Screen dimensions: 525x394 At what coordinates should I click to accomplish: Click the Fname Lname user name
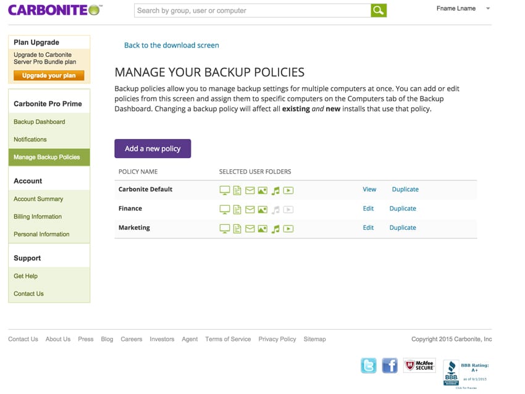[x=456, y=9]
